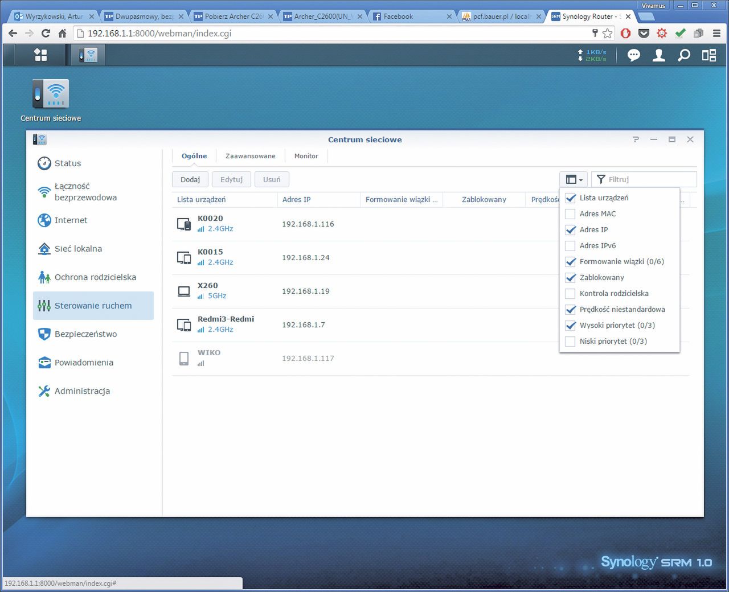The width and height of the screenshot is (729, 592).
Task: Click the Zablokowany column header
Action: pyautogui.click(x=484, y=200)
